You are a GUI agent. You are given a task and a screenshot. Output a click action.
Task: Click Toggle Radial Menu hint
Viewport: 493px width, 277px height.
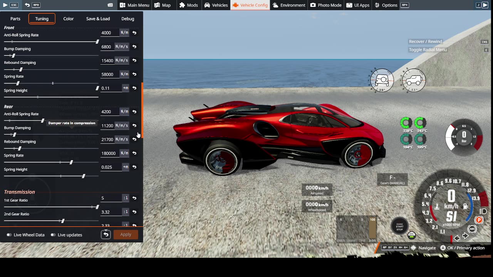tap(428, 50)
